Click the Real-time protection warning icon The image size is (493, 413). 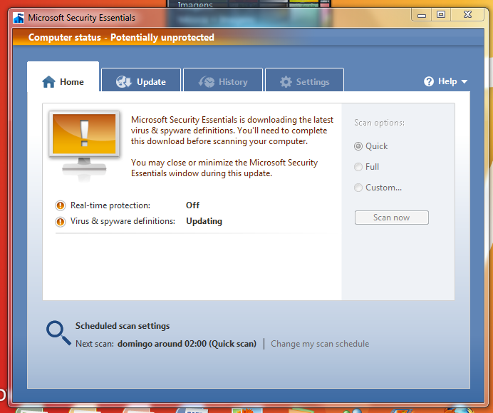tap(60, 205)
